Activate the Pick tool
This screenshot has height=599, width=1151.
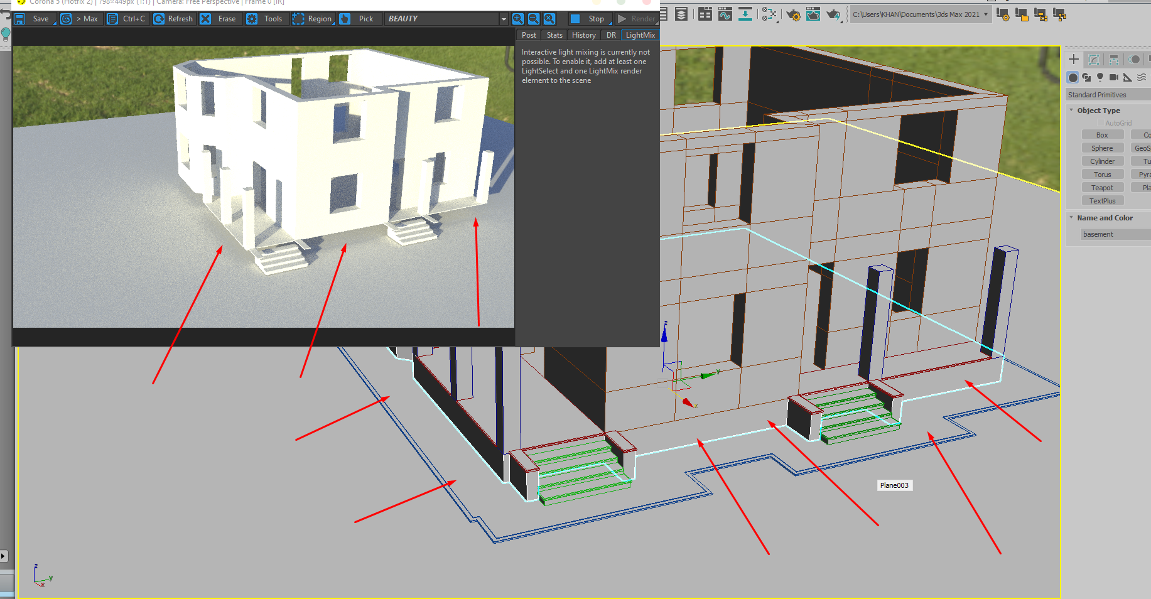point(359,19)
